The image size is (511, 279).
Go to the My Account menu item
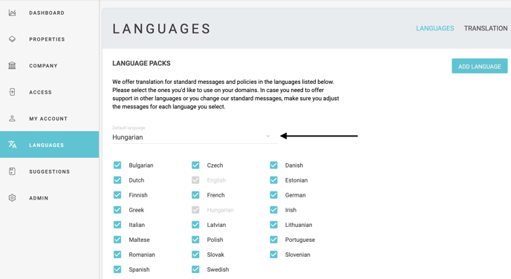pos(50,119)
